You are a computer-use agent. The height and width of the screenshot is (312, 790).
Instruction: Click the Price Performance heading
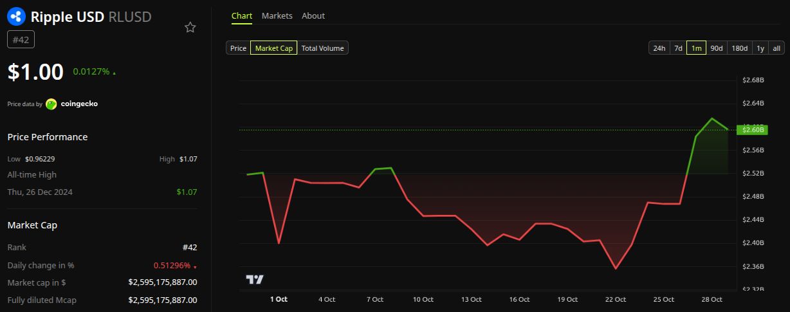click(x=47, y=137)
